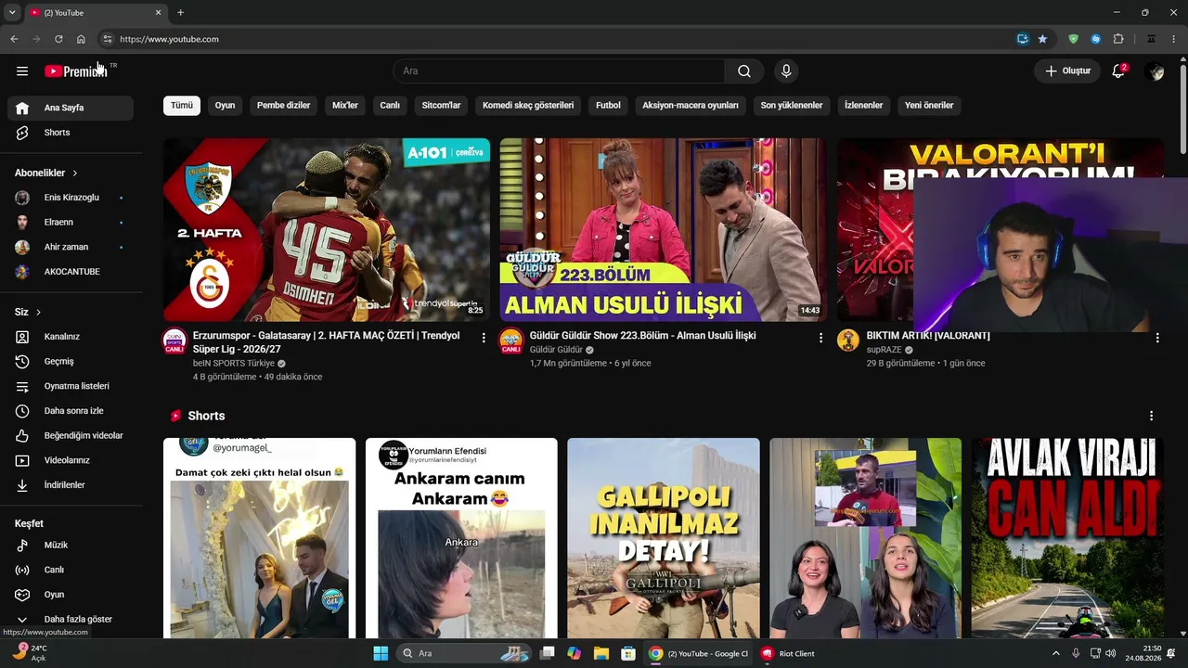Open the GALLIPOLI İNANILMAZ DETAY short

(x=664, y=538)
